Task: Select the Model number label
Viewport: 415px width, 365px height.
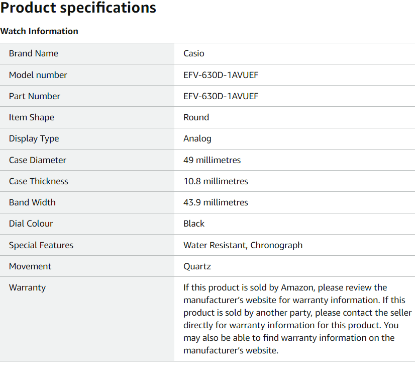Action: 38,75
